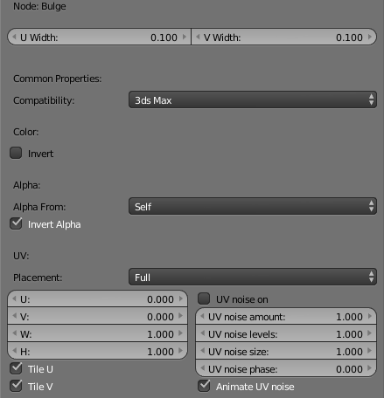384x398 pixels.
Task: Decrease the H value with left arrow
Action: (x=14, y=351)
